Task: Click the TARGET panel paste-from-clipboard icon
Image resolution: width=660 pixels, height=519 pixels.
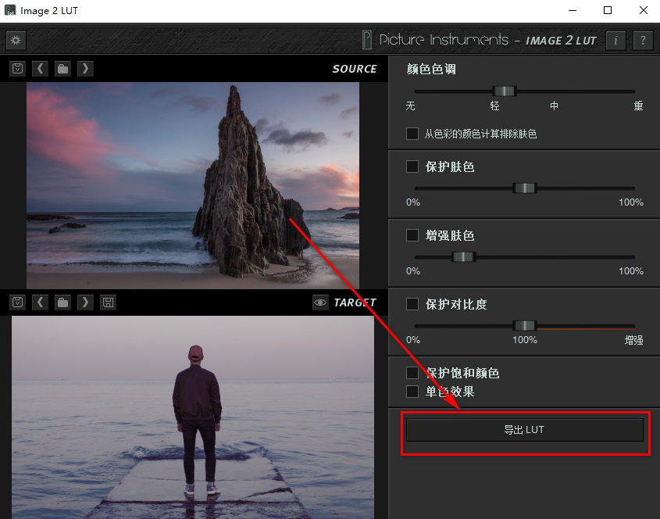Action: pyautogui.click(x=18, y=302)
